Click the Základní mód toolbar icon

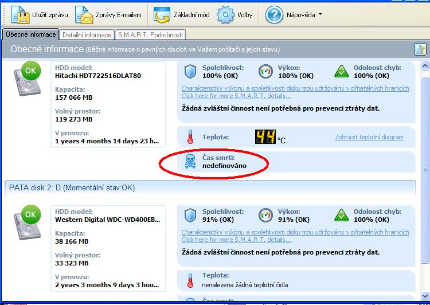tap(162, 14)
